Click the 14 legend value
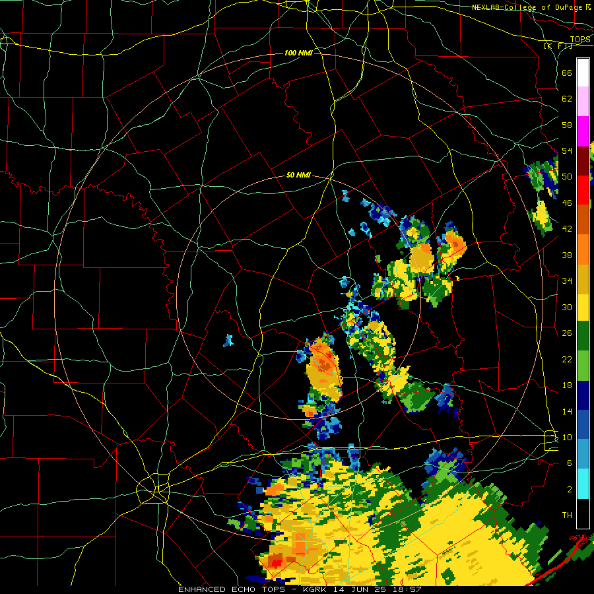Viewport: 594px width, 594px height. [567, 411]
